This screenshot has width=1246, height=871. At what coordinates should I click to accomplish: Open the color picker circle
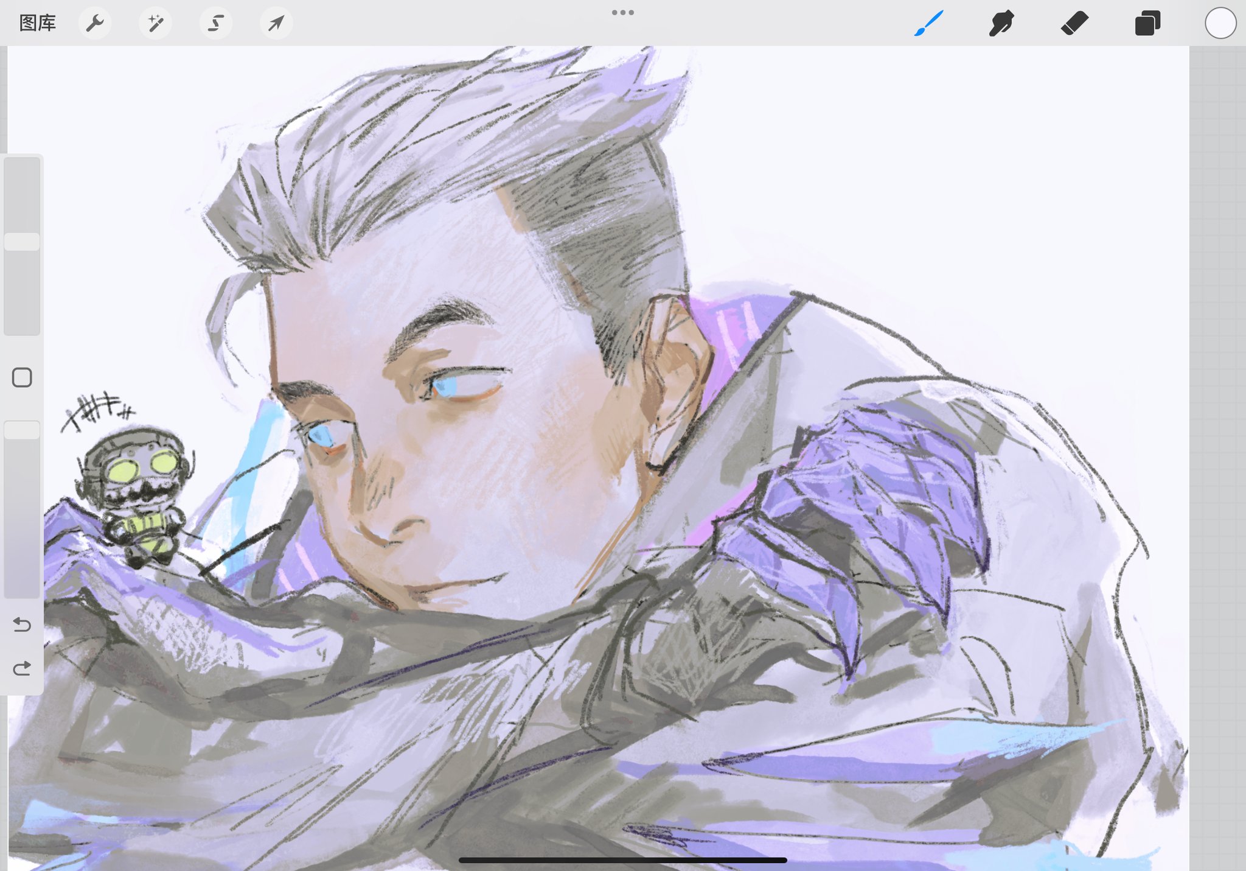coord(1220,23)
